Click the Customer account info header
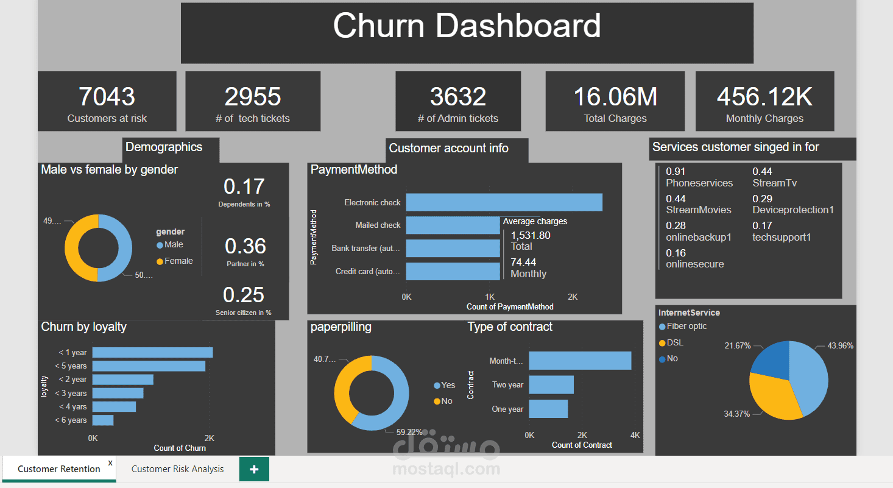 (x=449, y=148)
